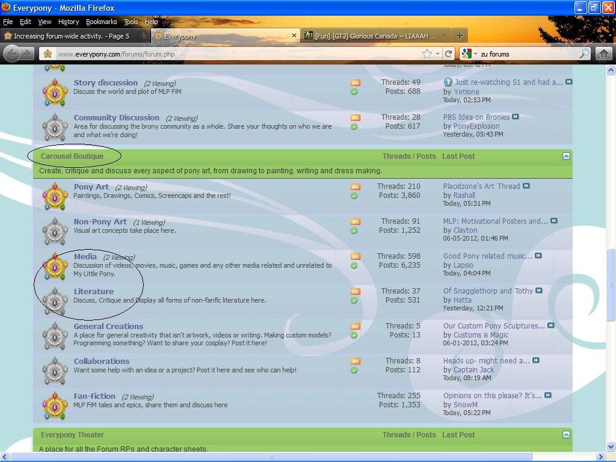
Task: Go to last post in Placidzone's Art Thread
Action: click(526, 186)
